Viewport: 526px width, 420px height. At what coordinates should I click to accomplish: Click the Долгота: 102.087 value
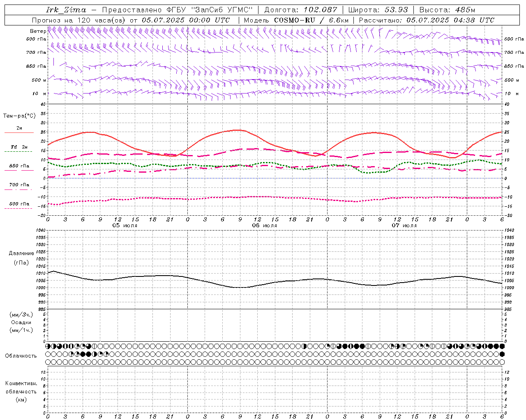click(301, 10)
